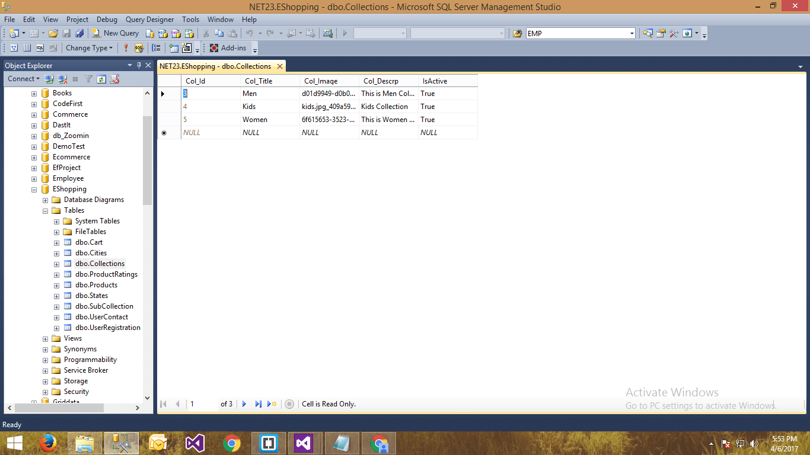
Task: Click the Add-ins toolbar button
Action: (x=228, y=48)
